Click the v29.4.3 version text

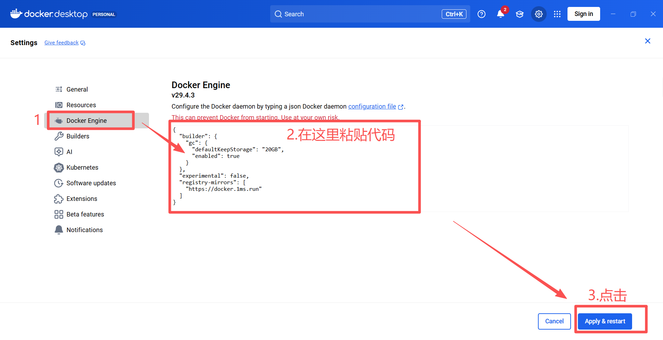(183, 95)
